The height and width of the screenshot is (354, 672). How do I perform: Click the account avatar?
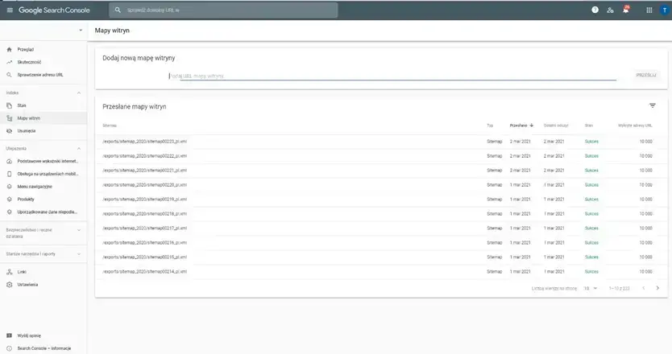click(x=664, y=10)
